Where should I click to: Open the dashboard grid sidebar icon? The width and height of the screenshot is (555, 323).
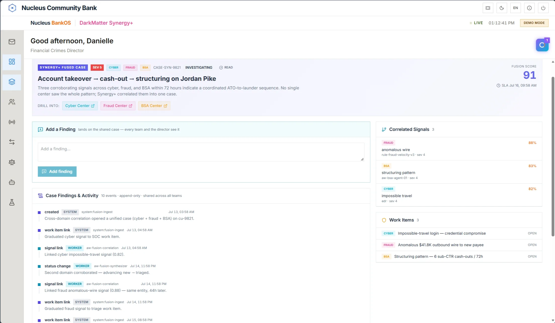tap(12, 62)
